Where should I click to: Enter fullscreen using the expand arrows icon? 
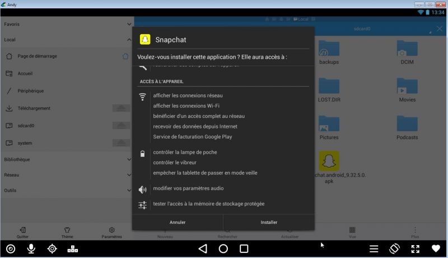tap(415, 249)
